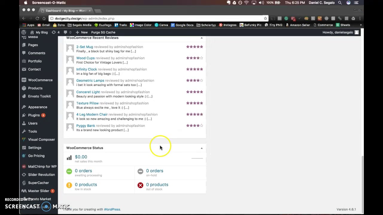Click the Appearance paintbrush icon

point(24,107)
